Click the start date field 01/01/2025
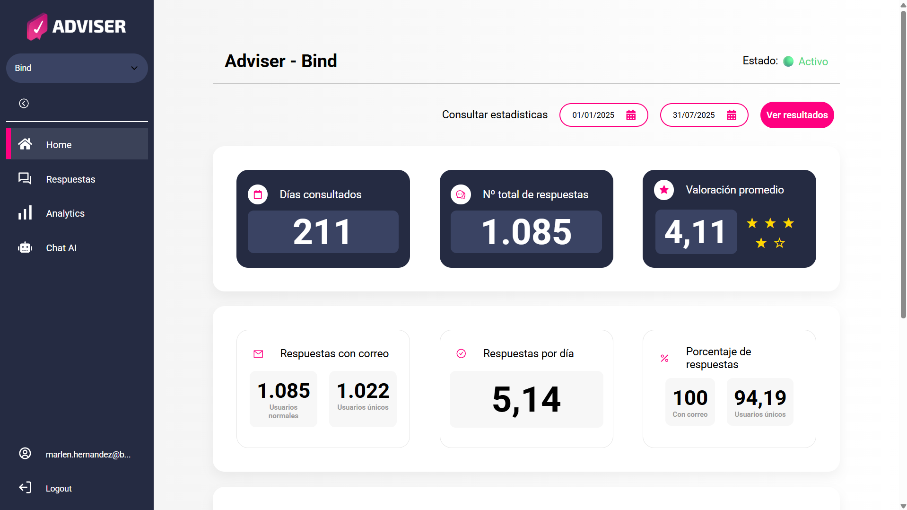Viewport: 907px width, 510px height. [603, 115]
